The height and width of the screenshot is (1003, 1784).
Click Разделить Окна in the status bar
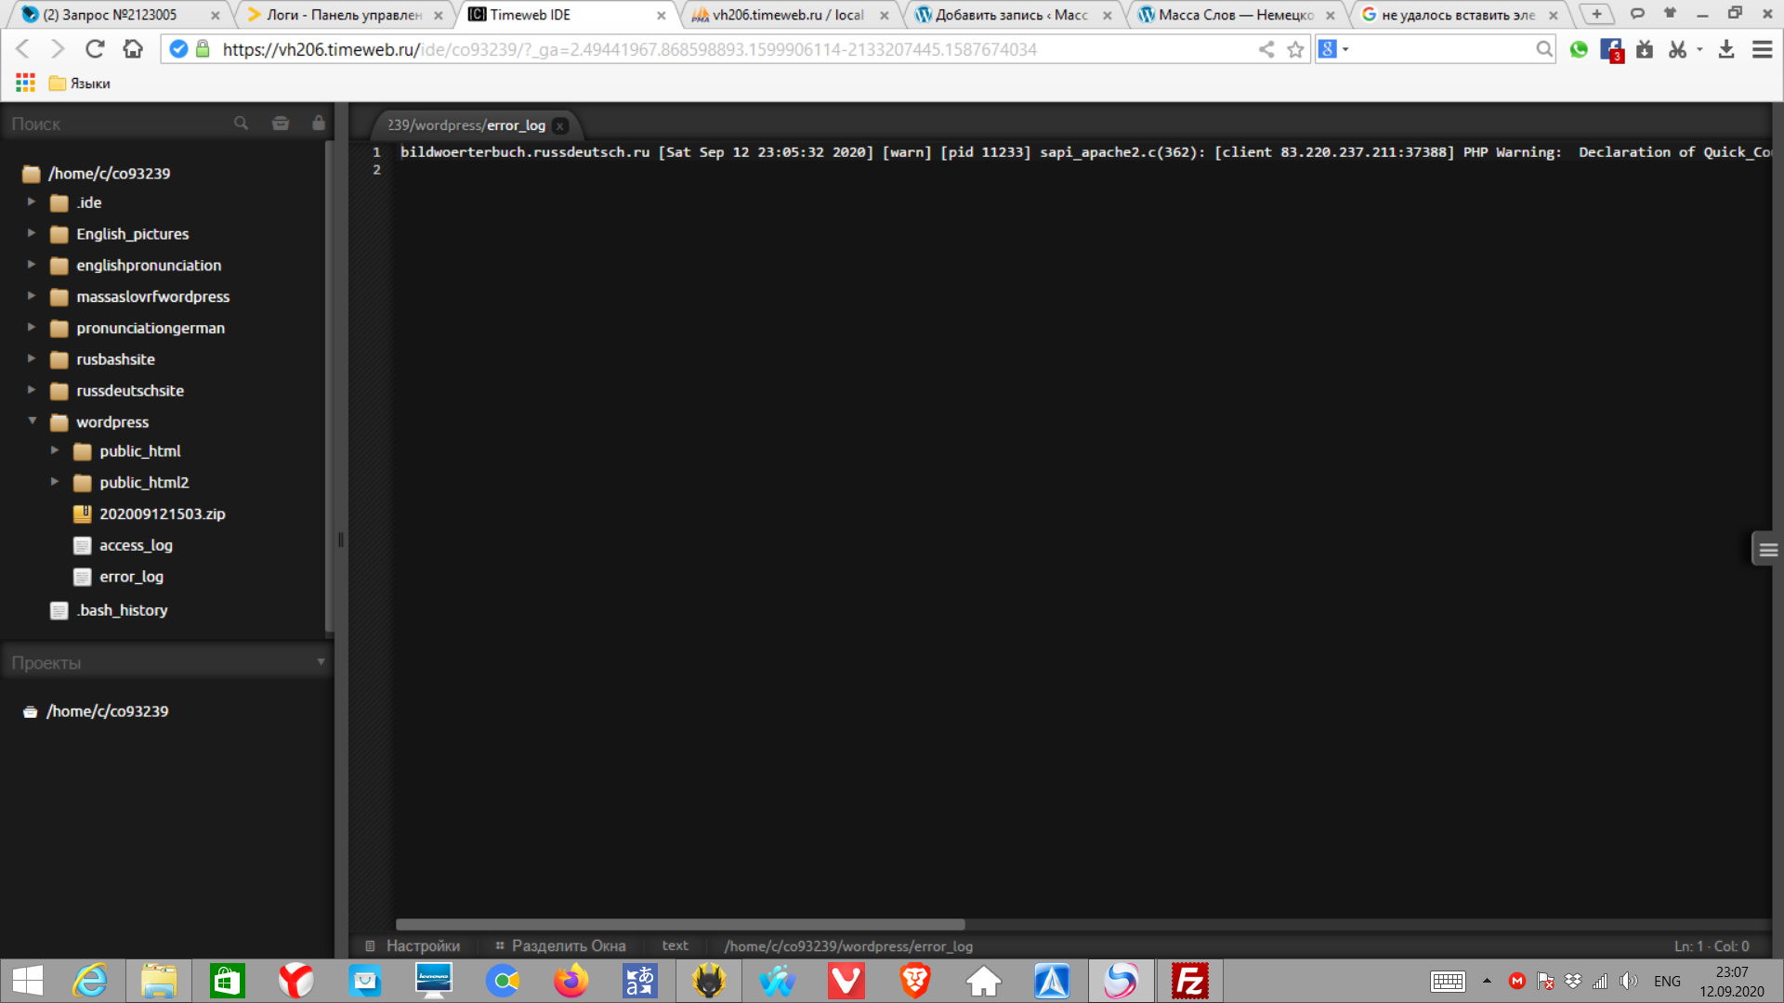[568, 945]
